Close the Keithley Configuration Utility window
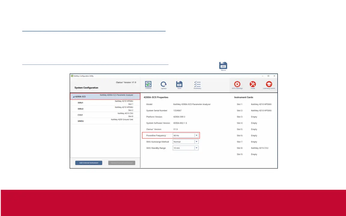The width and height of the screenshot is (346, 216). 274,76
